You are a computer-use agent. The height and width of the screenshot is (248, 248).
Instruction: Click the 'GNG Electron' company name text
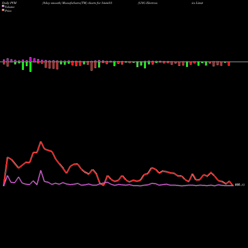(x=147, y=3)
